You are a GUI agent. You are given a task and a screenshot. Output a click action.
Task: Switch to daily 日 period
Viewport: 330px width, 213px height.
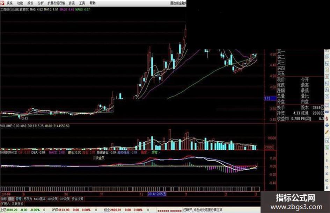(327, 187)
